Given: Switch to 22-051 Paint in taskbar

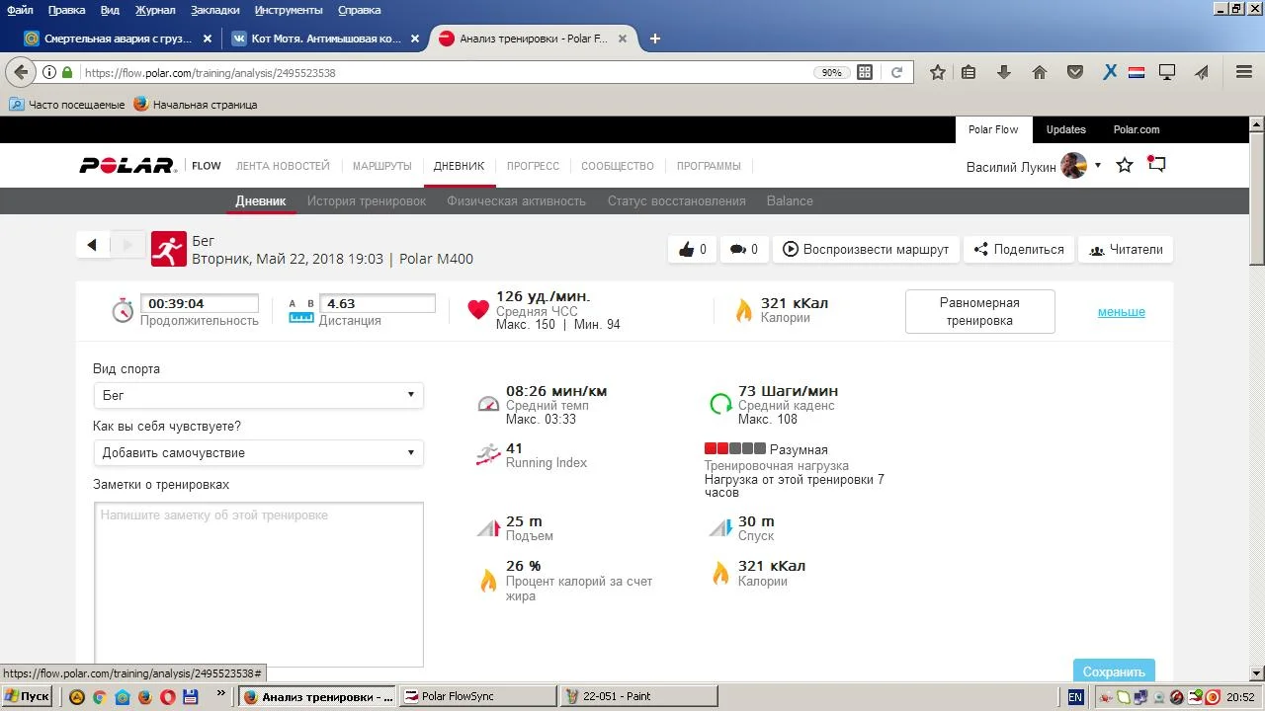Looking at the screenshot, I should [x=638, y=696].
